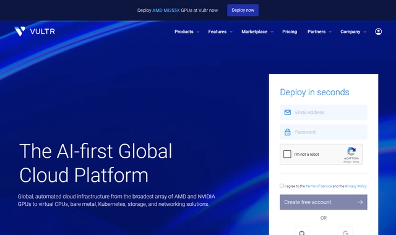Open the Partners menu

point(316,32)
